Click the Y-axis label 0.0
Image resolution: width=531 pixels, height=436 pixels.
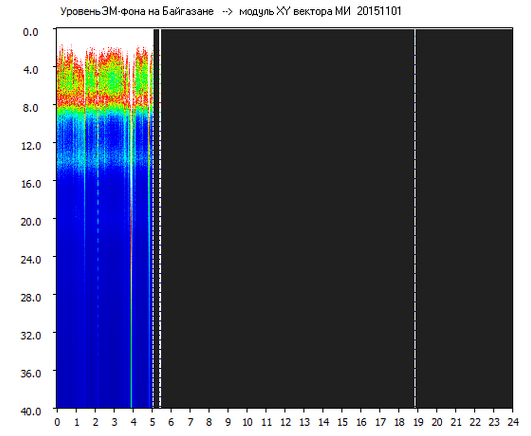point(31,32)
